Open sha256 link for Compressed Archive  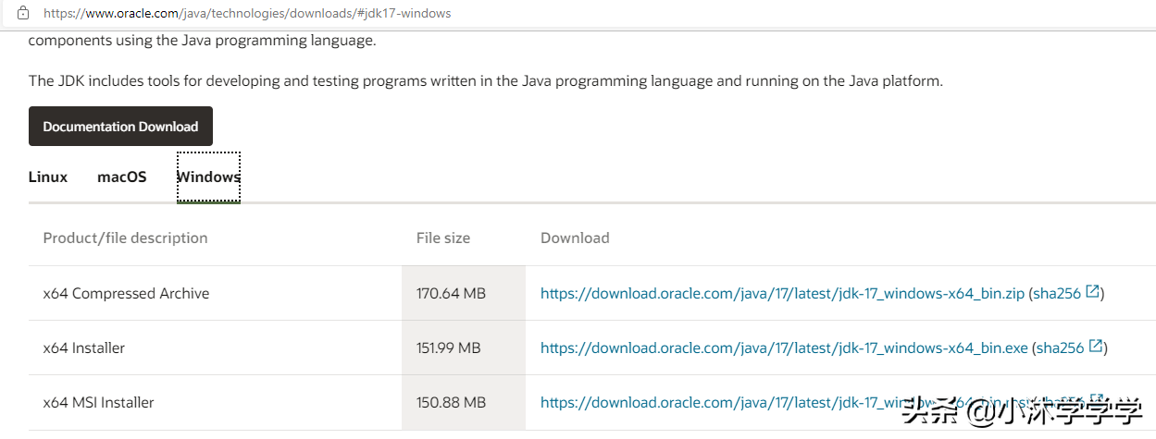coord(1057,293)
